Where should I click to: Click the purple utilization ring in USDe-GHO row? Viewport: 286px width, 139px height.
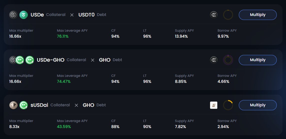pos(228,60)
